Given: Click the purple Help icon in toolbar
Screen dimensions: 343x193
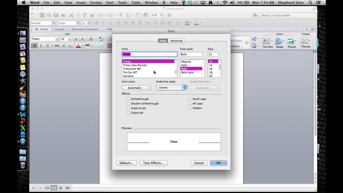Looking at the screenshot, I should tap(169, 15).
